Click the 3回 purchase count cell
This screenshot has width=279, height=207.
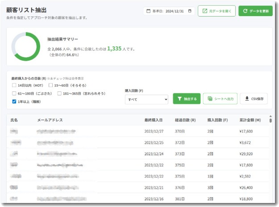click(x=210, y=188)
